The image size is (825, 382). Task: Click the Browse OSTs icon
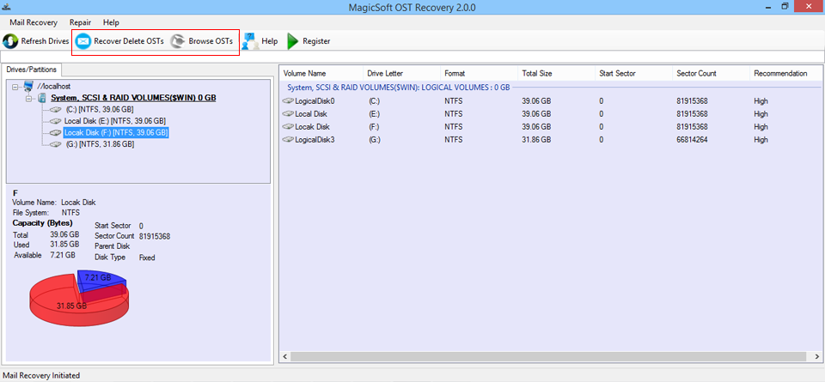point(179,41)
